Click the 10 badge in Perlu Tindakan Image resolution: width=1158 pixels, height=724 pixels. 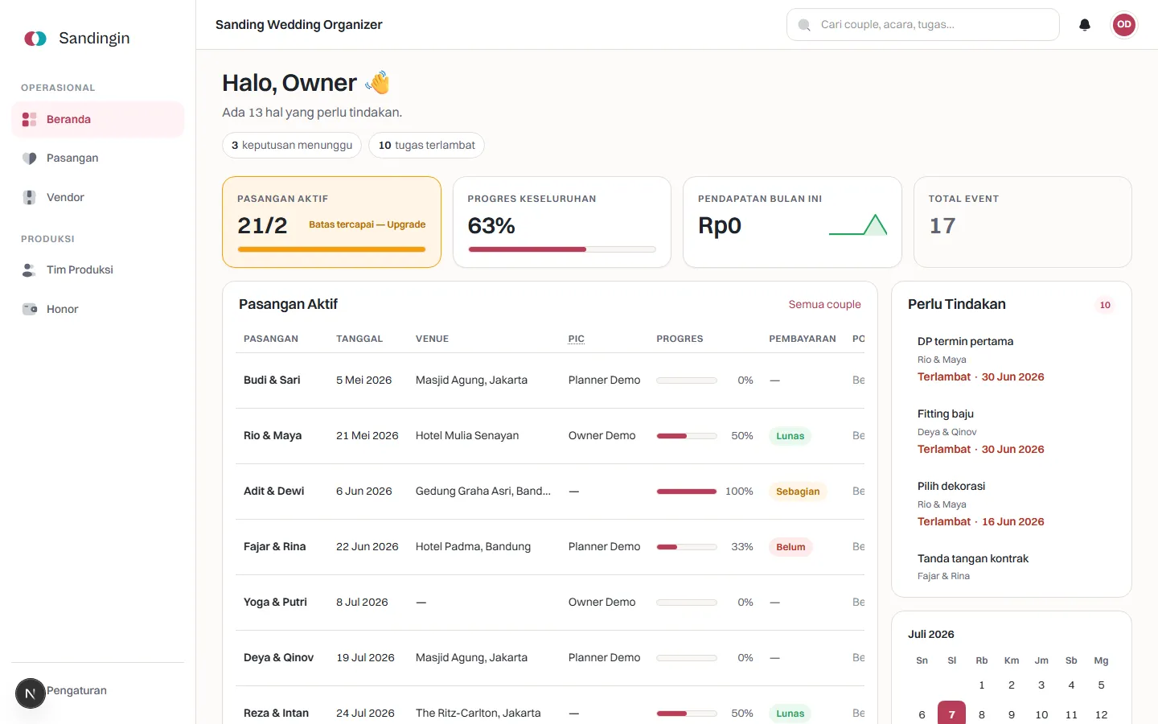click(1105, 305)
